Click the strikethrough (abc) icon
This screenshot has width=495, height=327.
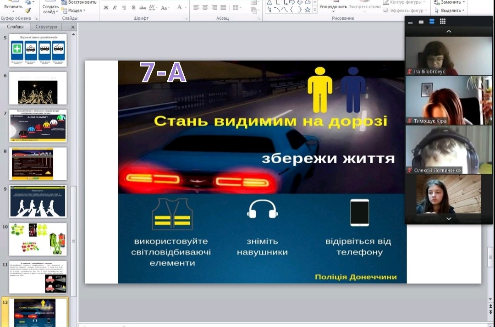tap(143, 8)
